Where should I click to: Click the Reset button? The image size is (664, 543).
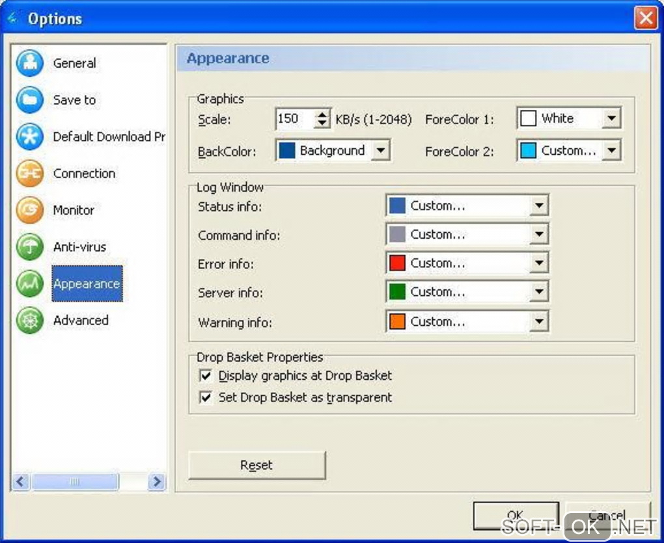pos(257,465)
